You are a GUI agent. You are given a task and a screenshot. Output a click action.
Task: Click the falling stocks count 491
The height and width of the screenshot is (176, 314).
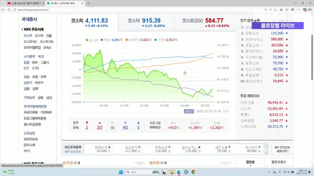pyautogui.click(x=126, y=128)
